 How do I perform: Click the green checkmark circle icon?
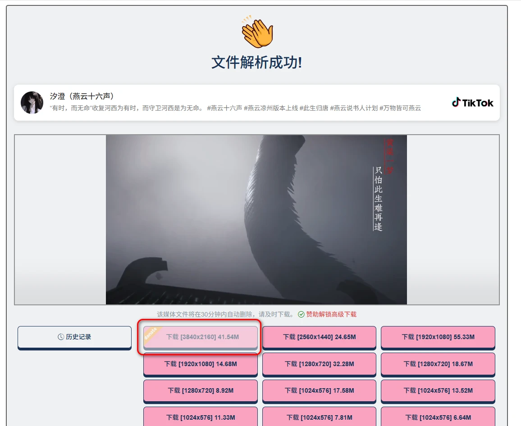tap(301, 314)
